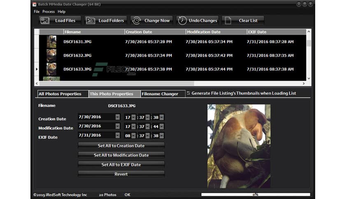Image resolution: width=344 pixels, height=199 pixels.
Task: Open Creation Date hour dropdown
Action: point(133,117)
